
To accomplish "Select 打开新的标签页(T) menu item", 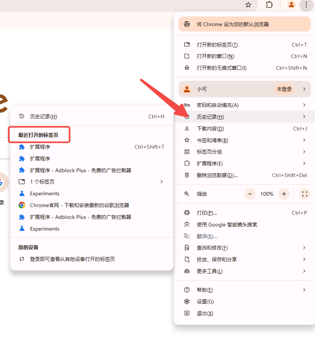I will click(x=245, y=45).
